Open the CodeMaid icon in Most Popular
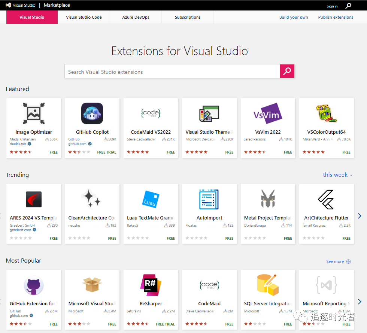 point(209,285)
